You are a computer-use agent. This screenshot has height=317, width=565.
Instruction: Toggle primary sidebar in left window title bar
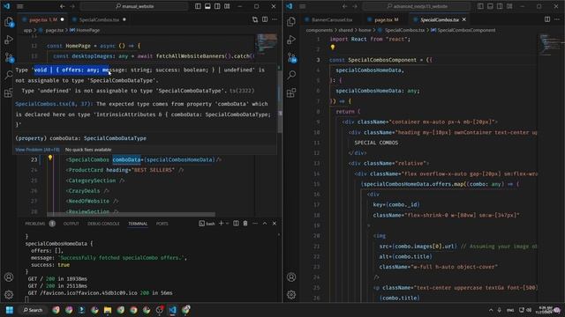click(198, 6)
